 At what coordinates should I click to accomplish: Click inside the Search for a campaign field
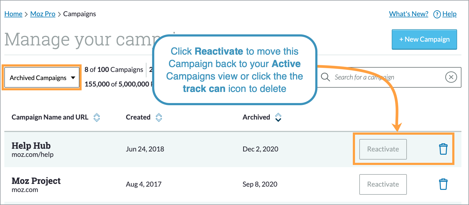point(373,77)
